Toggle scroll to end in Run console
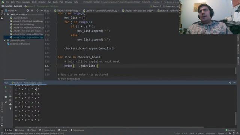240x135 pixels. [x=10, y=100]
